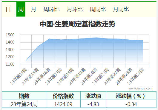Click the 1100 y-axis value

click(x=10, y=64)
